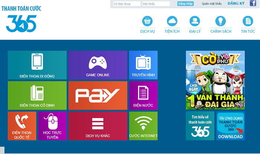
Task: Open the Dịch Vụ Khác menu tile
Action: click(98, 126)
